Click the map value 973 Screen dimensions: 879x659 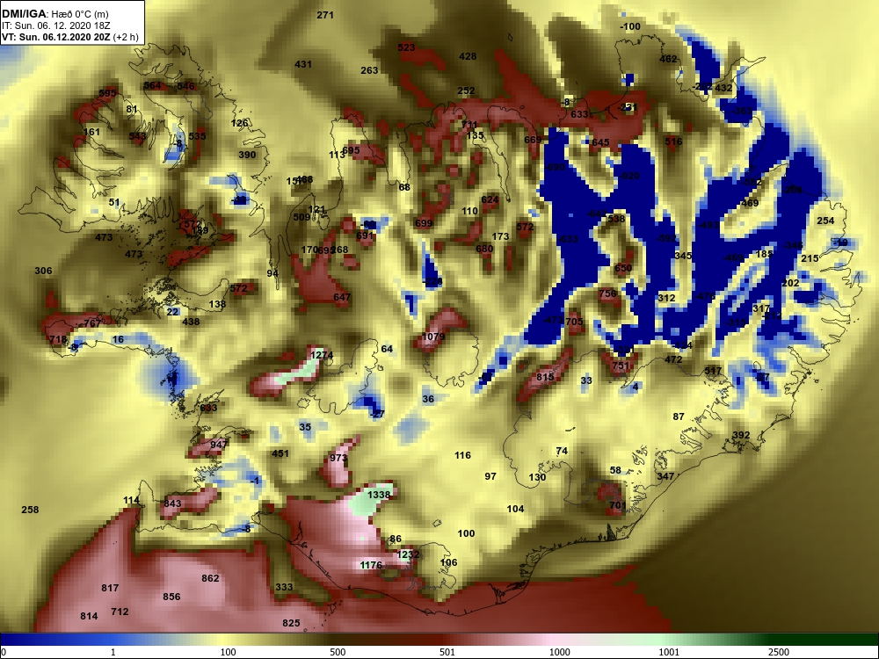click(338, 458)
